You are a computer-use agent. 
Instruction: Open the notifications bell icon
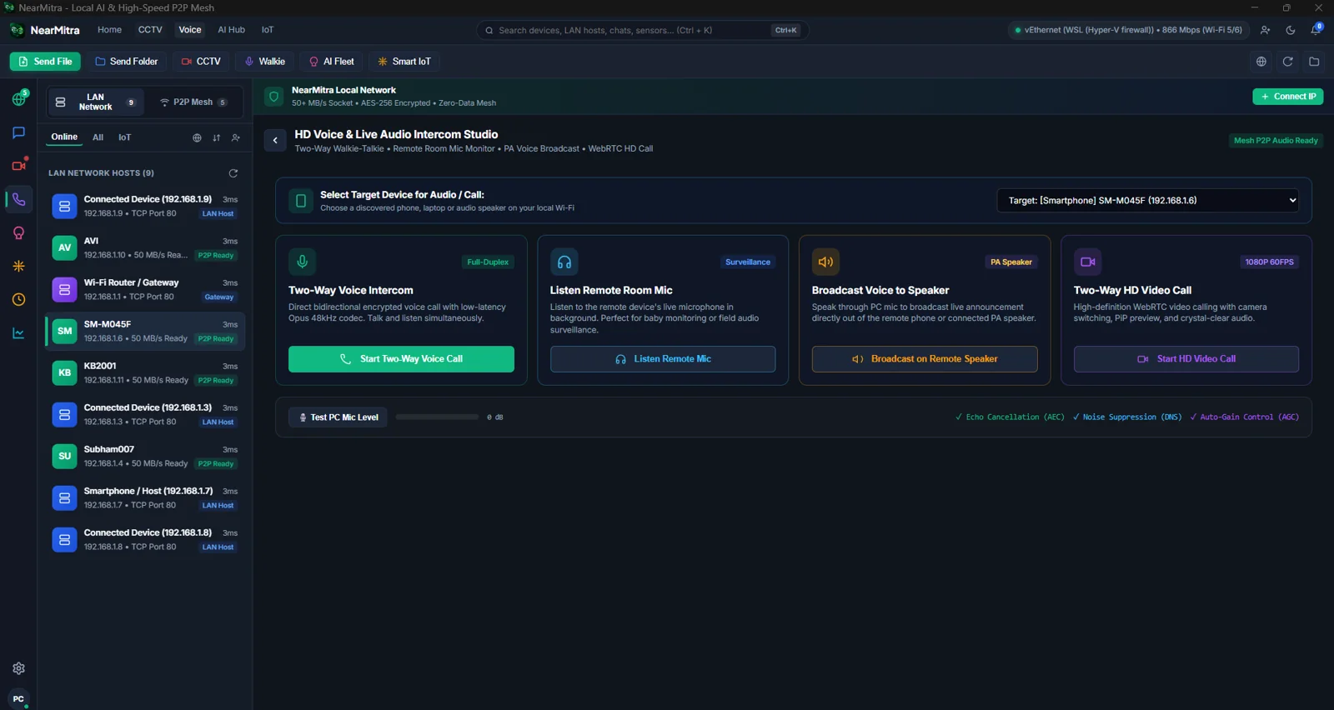pyautogui.click(x=1316, y=30)
